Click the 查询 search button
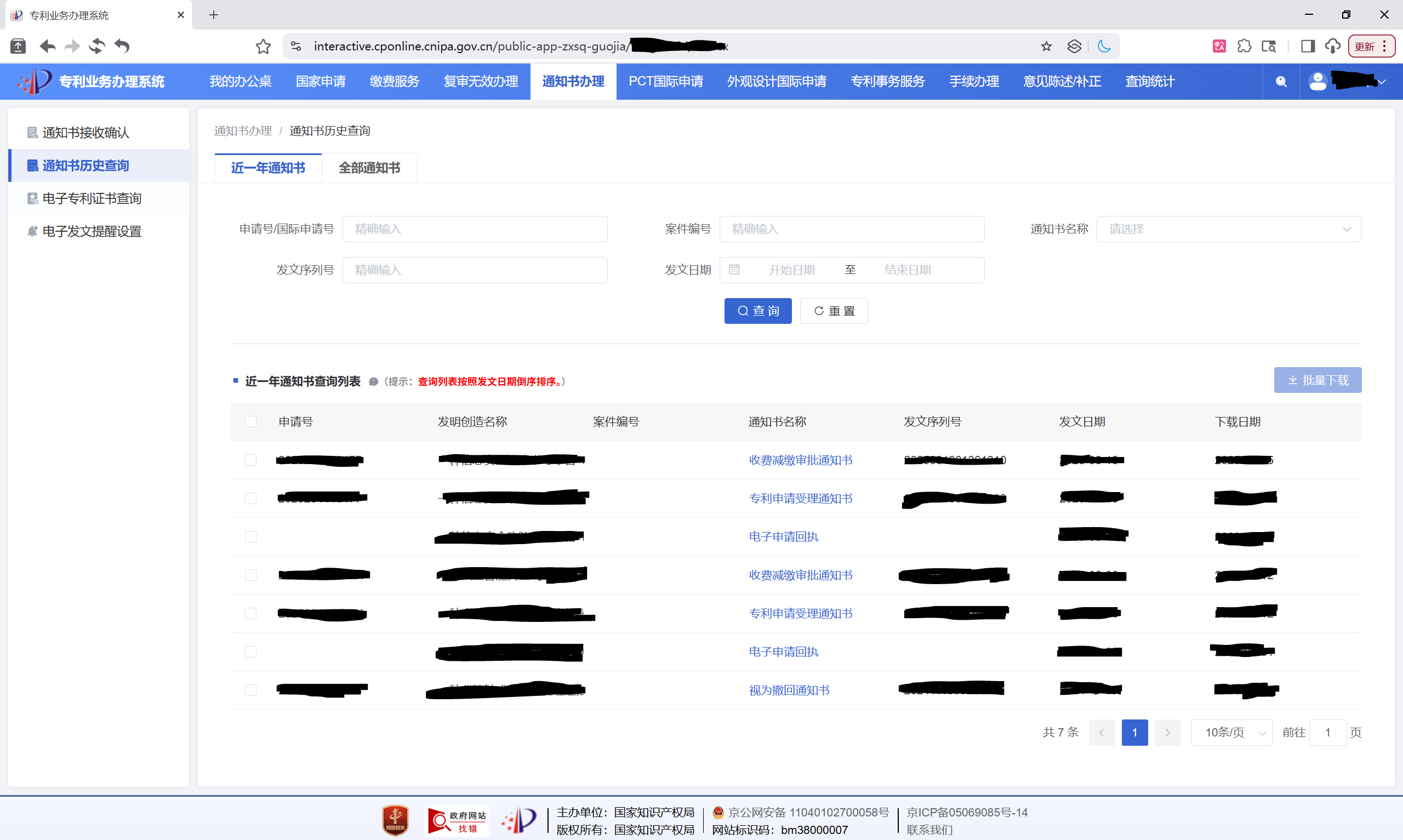This screenshot has height=840, width=1403. 757,310
